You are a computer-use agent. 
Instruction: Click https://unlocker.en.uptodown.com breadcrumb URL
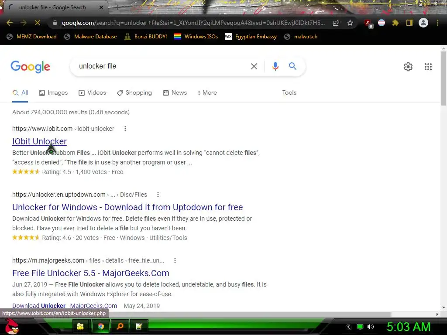pyautogui.click(x=59, y=195)
